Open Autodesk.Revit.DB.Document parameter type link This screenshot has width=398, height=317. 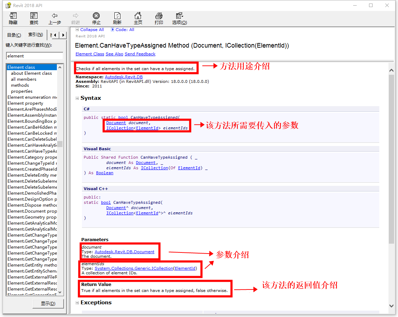[x=124, y=252]
